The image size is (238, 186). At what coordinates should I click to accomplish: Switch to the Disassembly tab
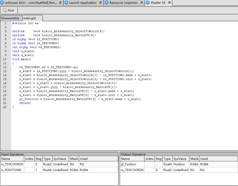point(11,18)
